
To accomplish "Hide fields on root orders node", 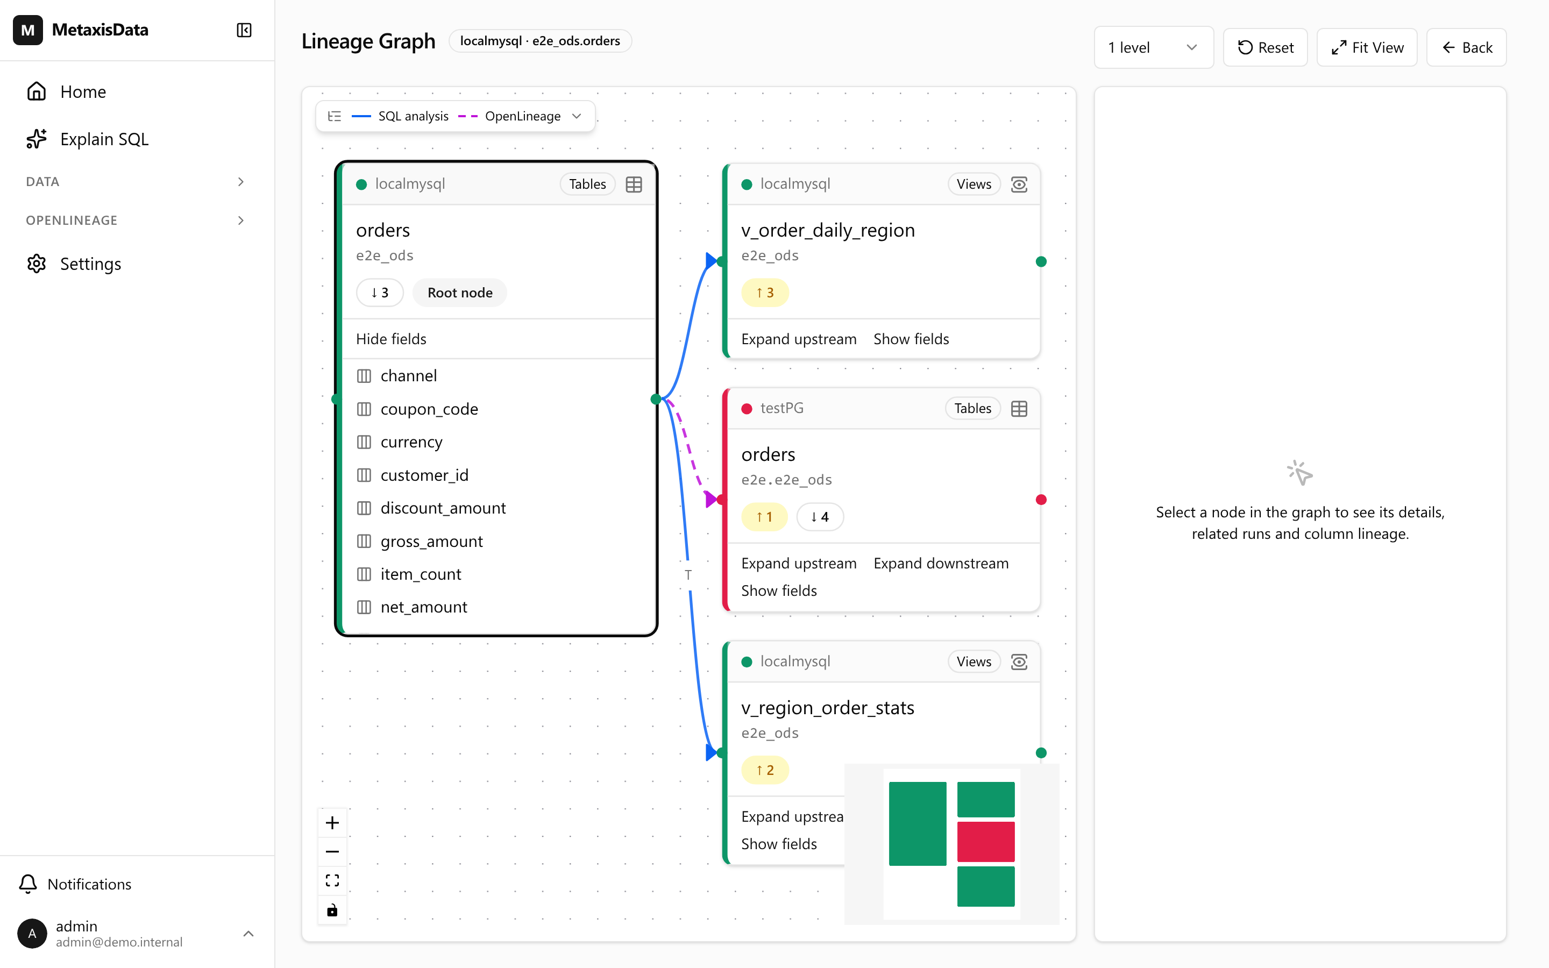I will tap(391, 339).
